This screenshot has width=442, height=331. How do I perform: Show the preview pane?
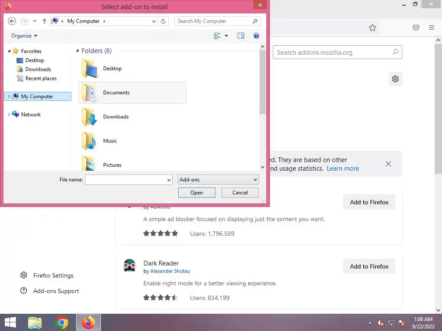(241, 36)
